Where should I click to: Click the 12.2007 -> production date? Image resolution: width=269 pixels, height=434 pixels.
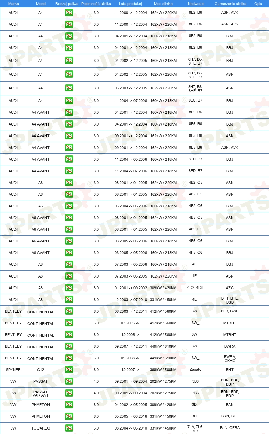(x=130, y=370)
